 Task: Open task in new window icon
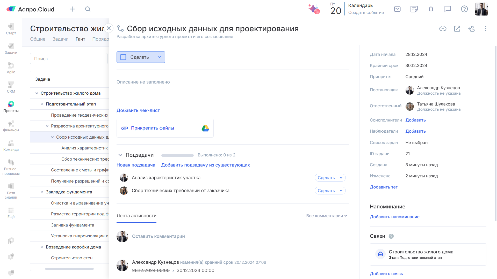[457, 29]
